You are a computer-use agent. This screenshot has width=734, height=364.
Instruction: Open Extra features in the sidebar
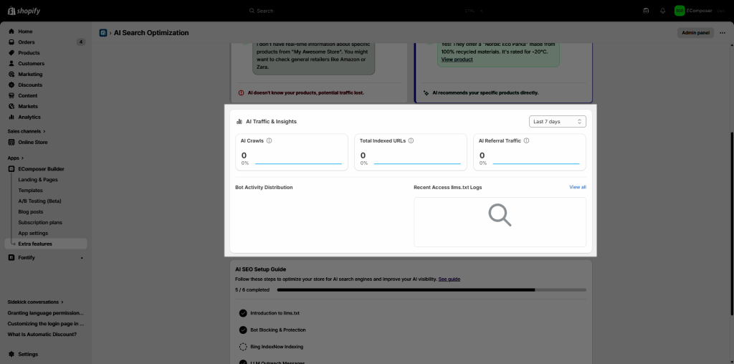point(35,244)
